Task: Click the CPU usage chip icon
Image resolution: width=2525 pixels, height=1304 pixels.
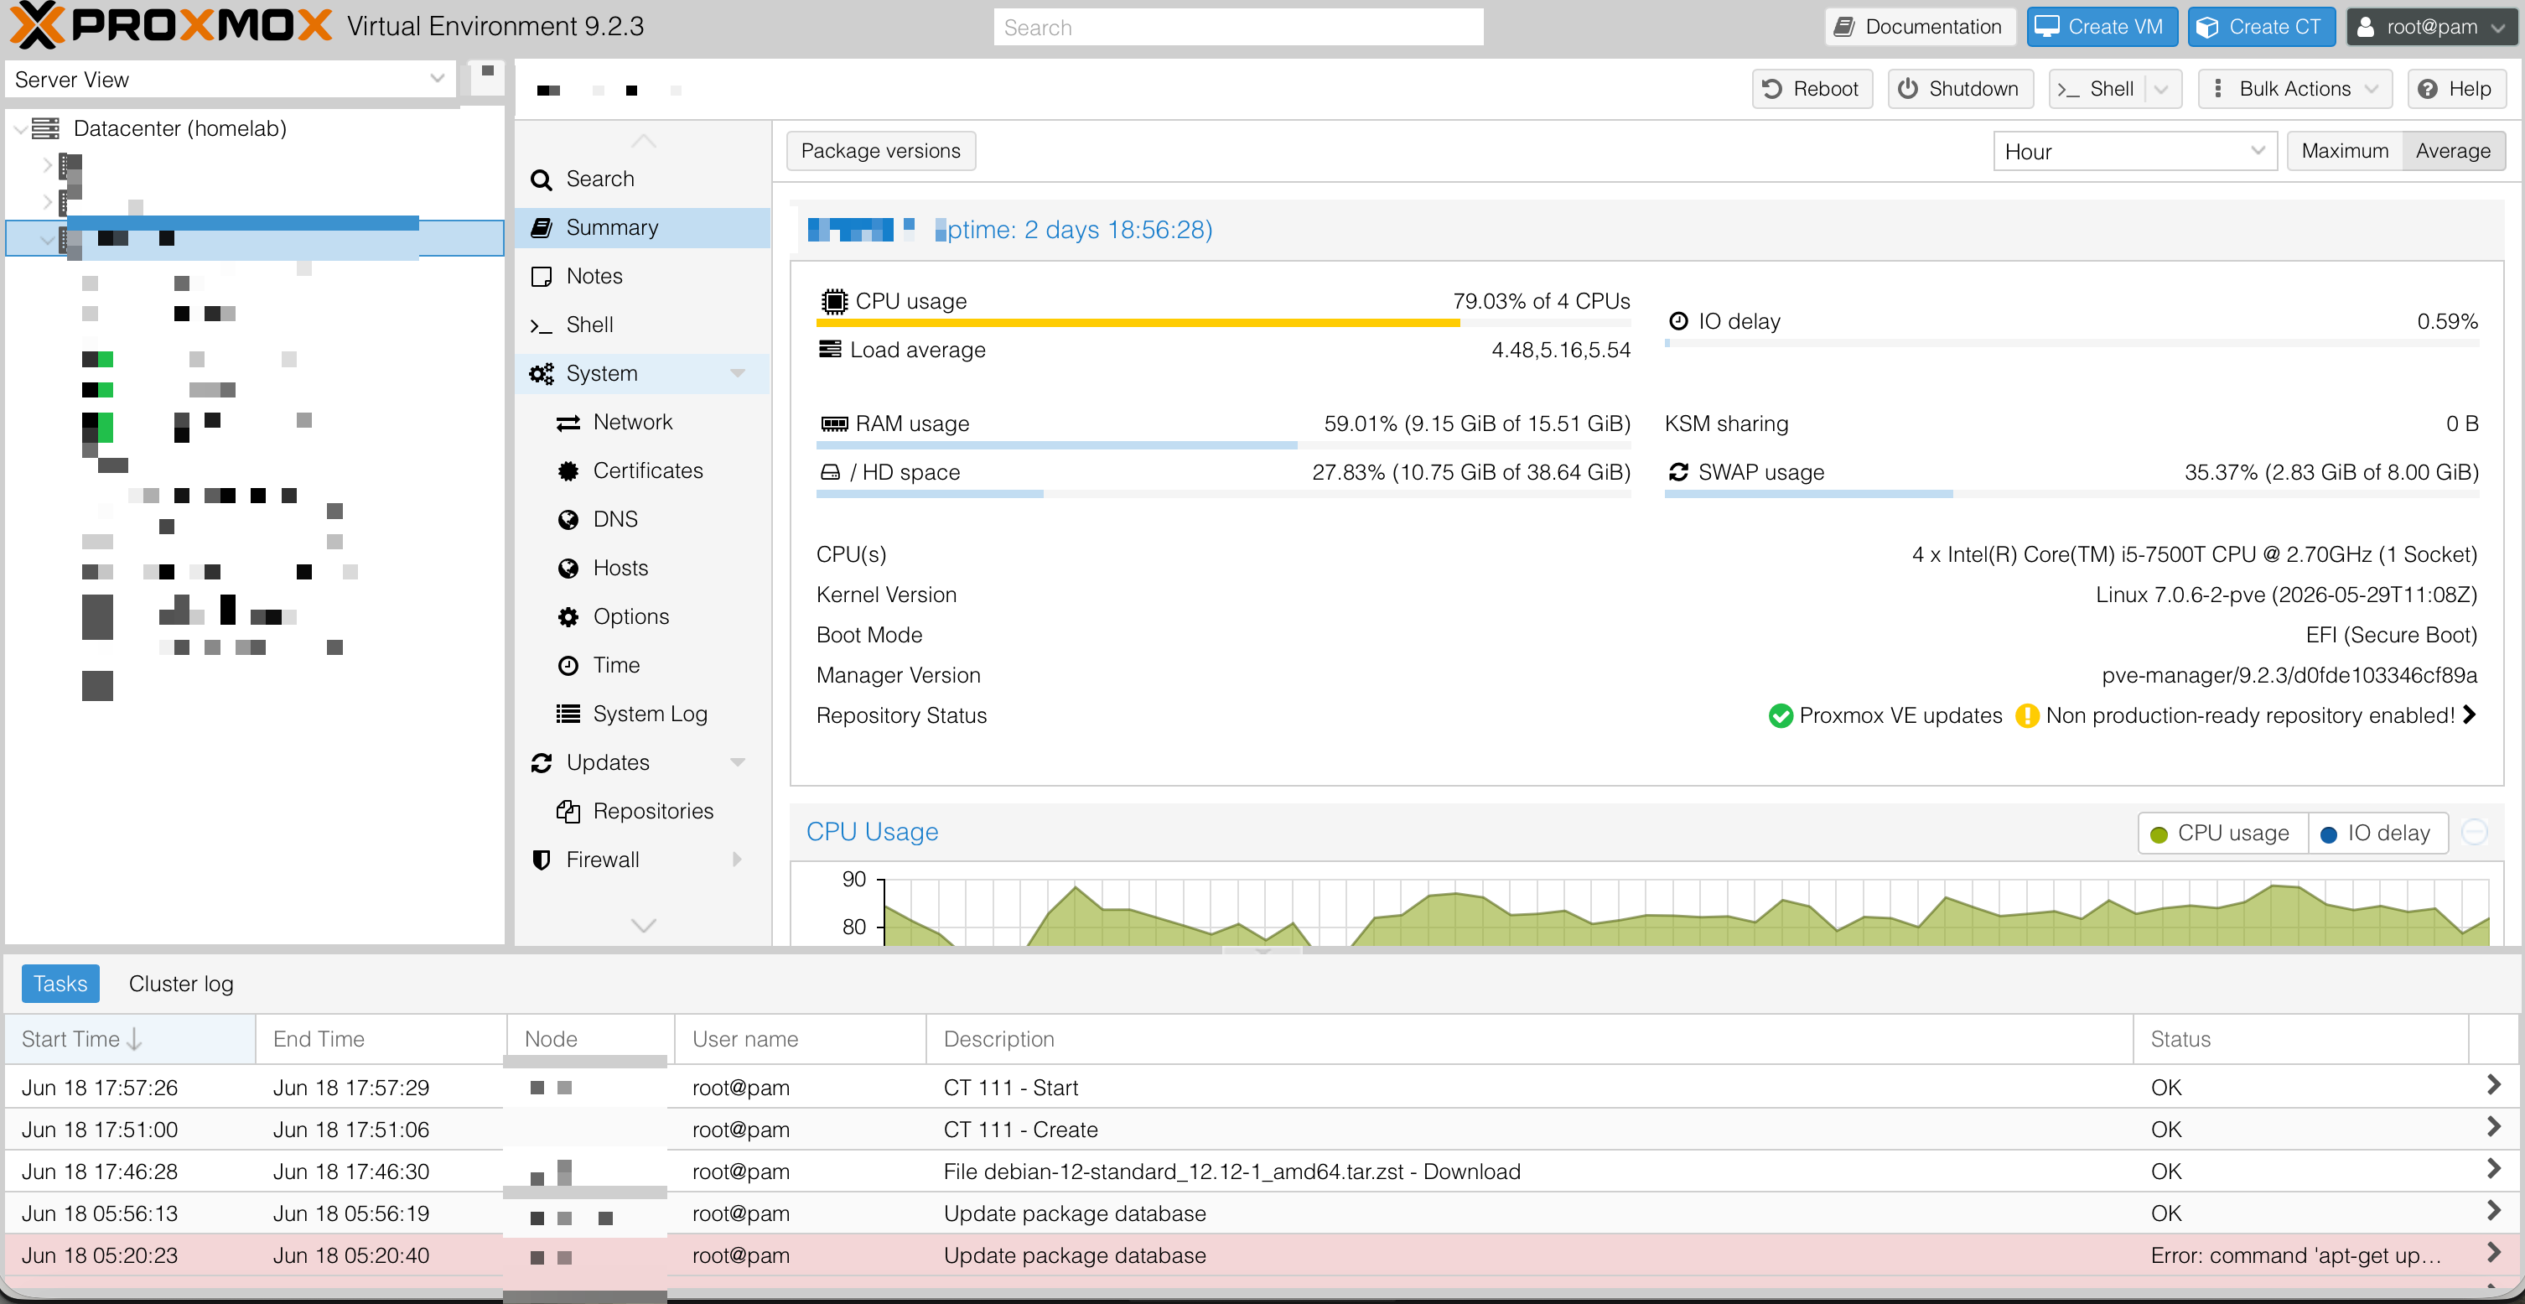Action: tap(833, 301)
